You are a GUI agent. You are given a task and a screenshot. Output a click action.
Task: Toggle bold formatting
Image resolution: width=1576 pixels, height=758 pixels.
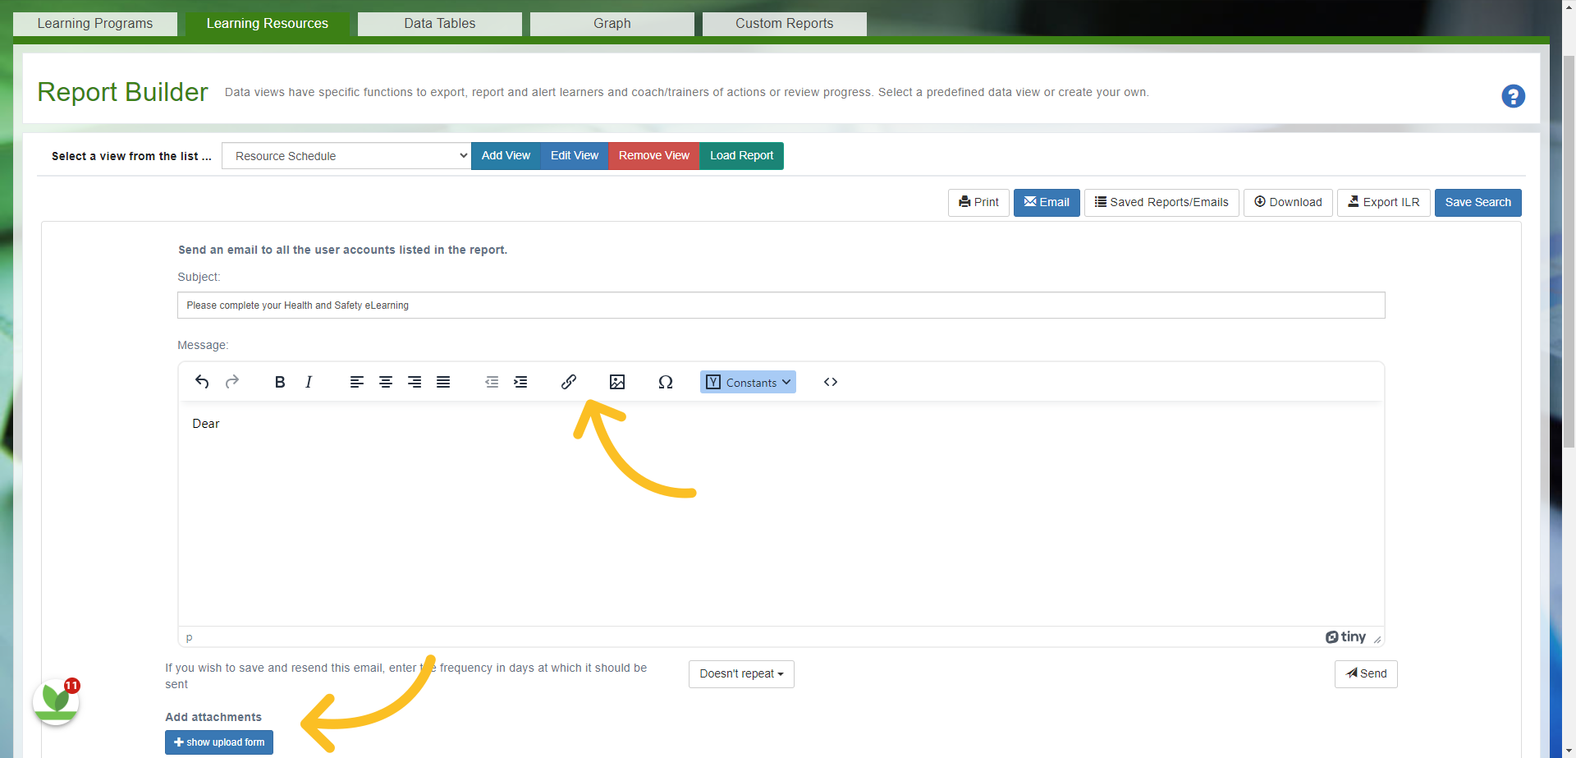tap(280, 382)
